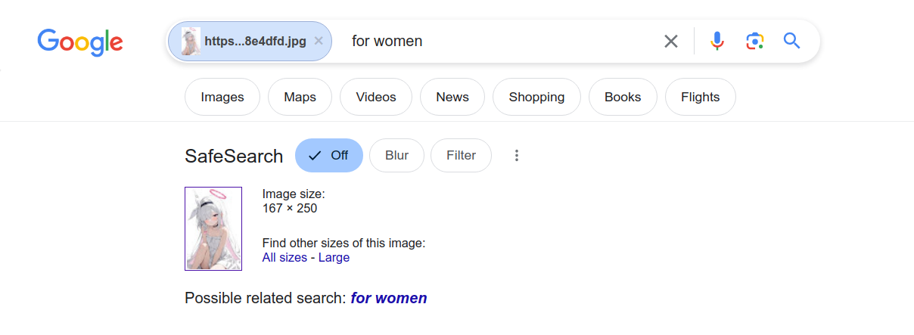Open Google Lens camera search
914x335 pixels.
tap(754, 41)
